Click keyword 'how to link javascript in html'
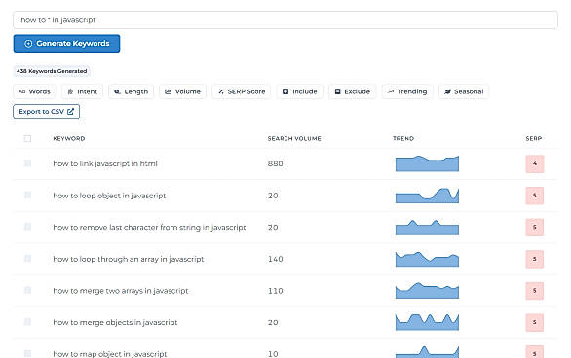 pos(105,163)
